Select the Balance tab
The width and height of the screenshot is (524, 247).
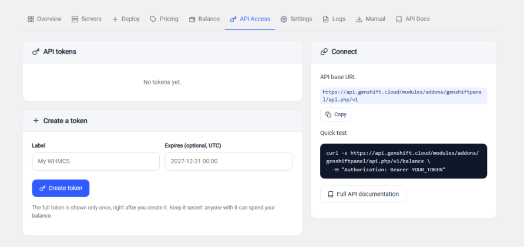tap(204, 19)
